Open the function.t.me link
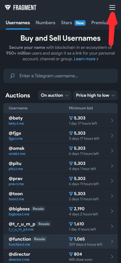 (19, 244)
